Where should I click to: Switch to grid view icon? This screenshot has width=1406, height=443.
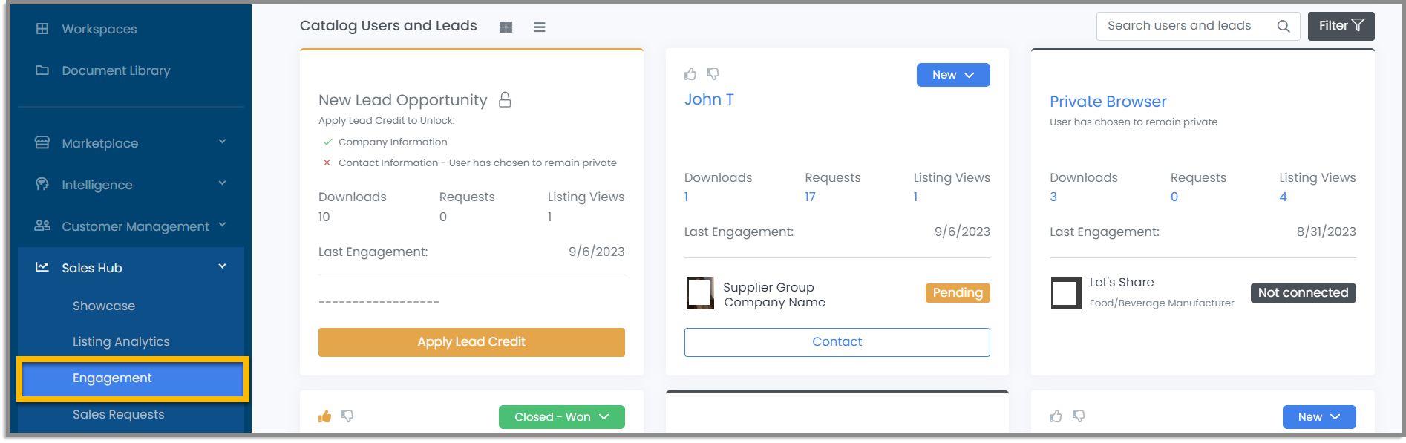tap(506, 27)
